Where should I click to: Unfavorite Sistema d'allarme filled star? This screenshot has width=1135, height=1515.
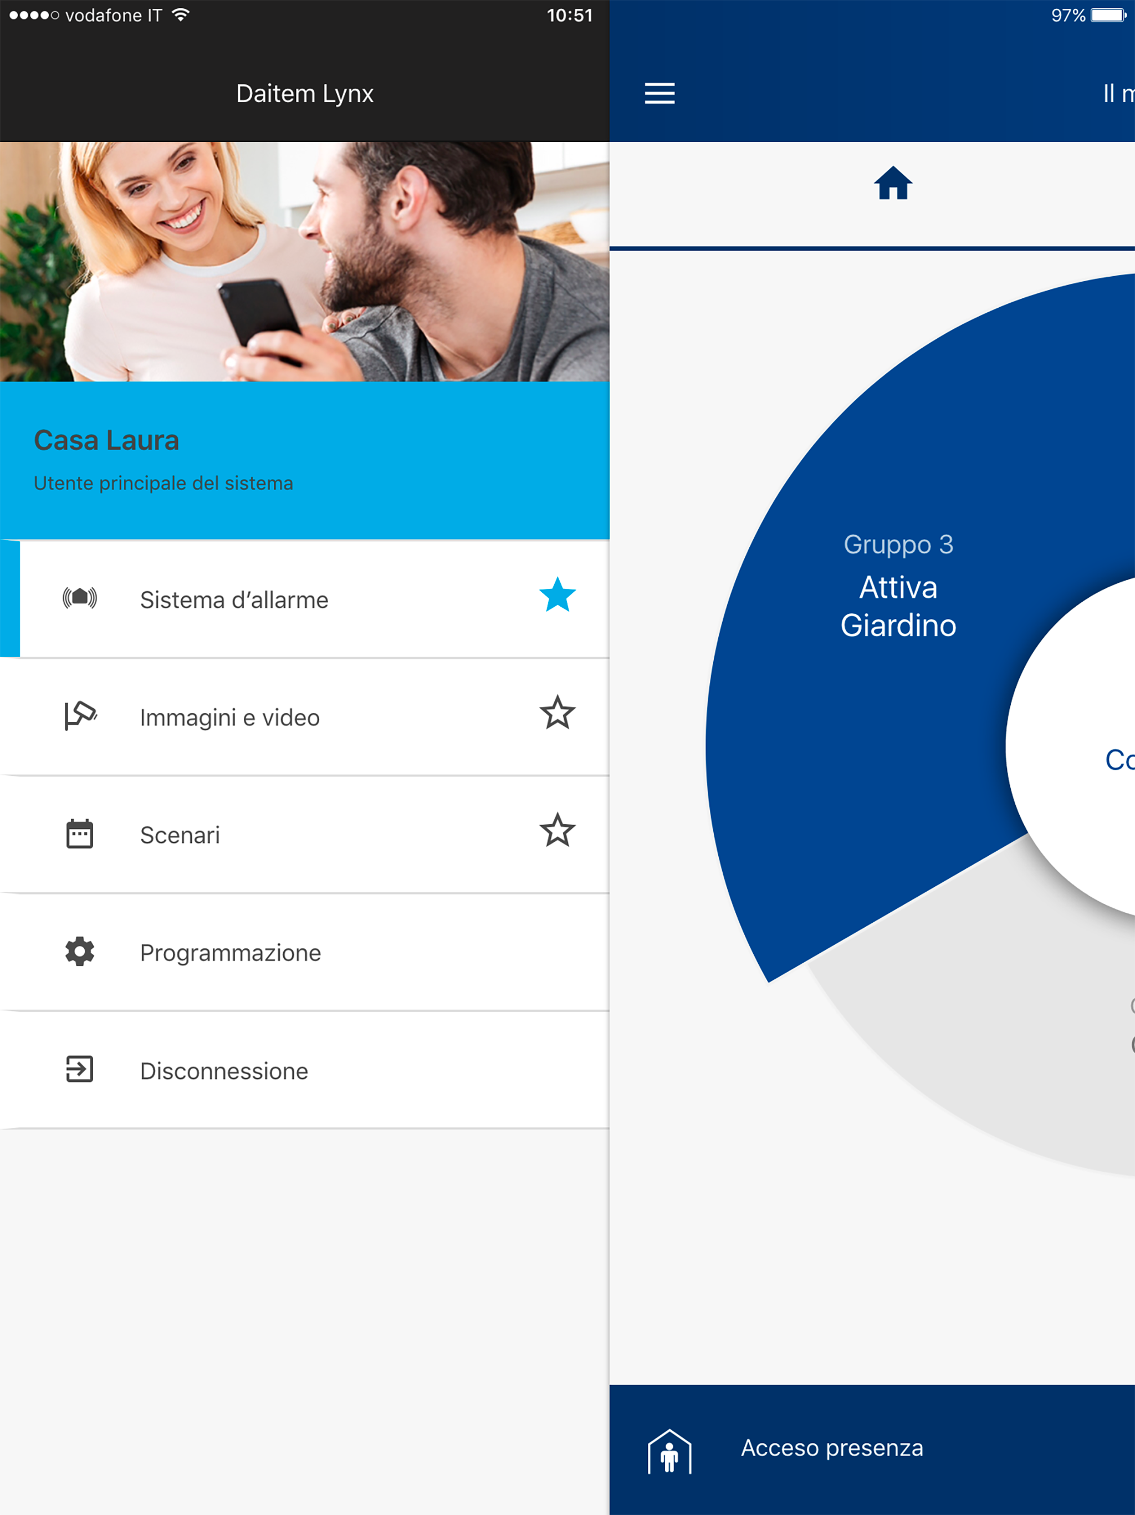click(x=557, y=595)
